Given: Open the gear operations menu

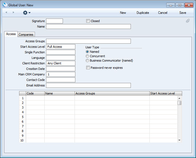Looking at the screenshot, I should point(27,13).
